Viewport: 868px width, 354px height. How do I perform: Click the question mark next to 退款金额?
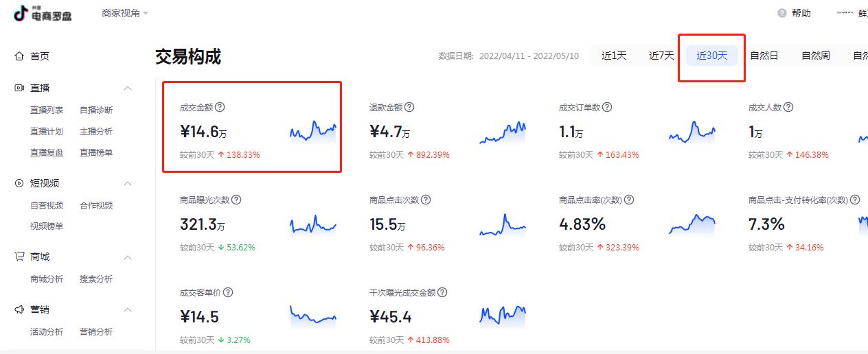(x=409, y=108)
